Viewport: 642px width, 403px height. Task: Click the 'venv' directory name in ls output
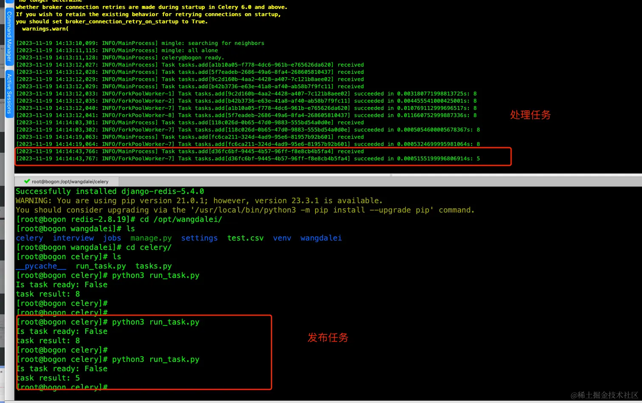click(x=282, y=238)
